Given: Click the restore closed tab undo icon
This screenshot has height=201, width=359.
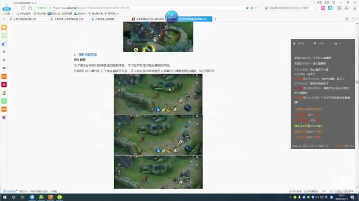Looking at the screenshot, I should (x=354, y=19).
